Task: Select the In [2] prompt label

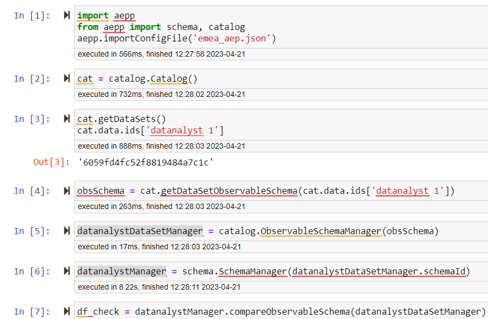Action: [x=32, y=79]
